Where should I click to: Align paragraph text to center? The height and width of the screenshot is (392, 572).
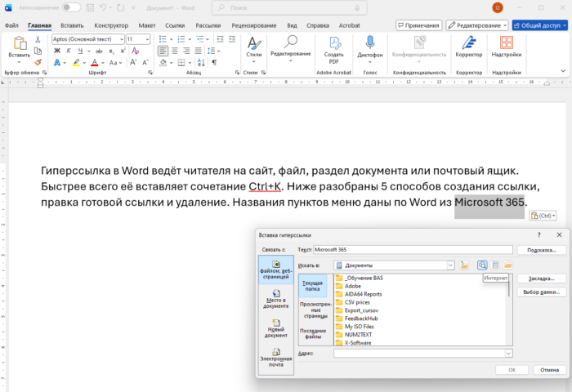(175, 51)
